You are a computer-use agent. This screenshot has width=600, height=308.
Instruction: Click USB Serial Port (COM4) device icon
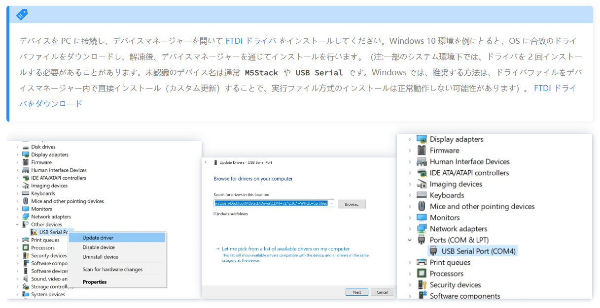pyautogui.click(x=433, y=251)
